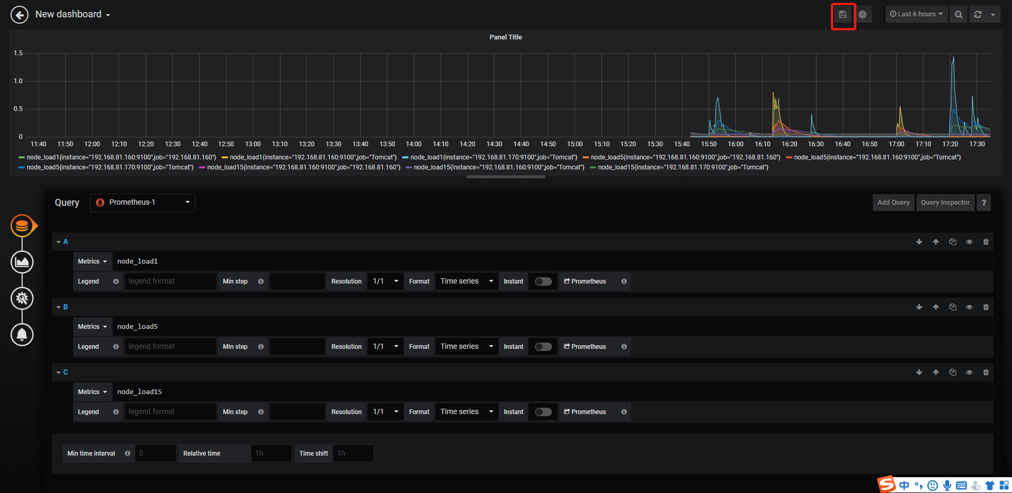This screenshot has width=1012, height=493.
Task: Open Prometheus link for query C
Action: (585, 412)
